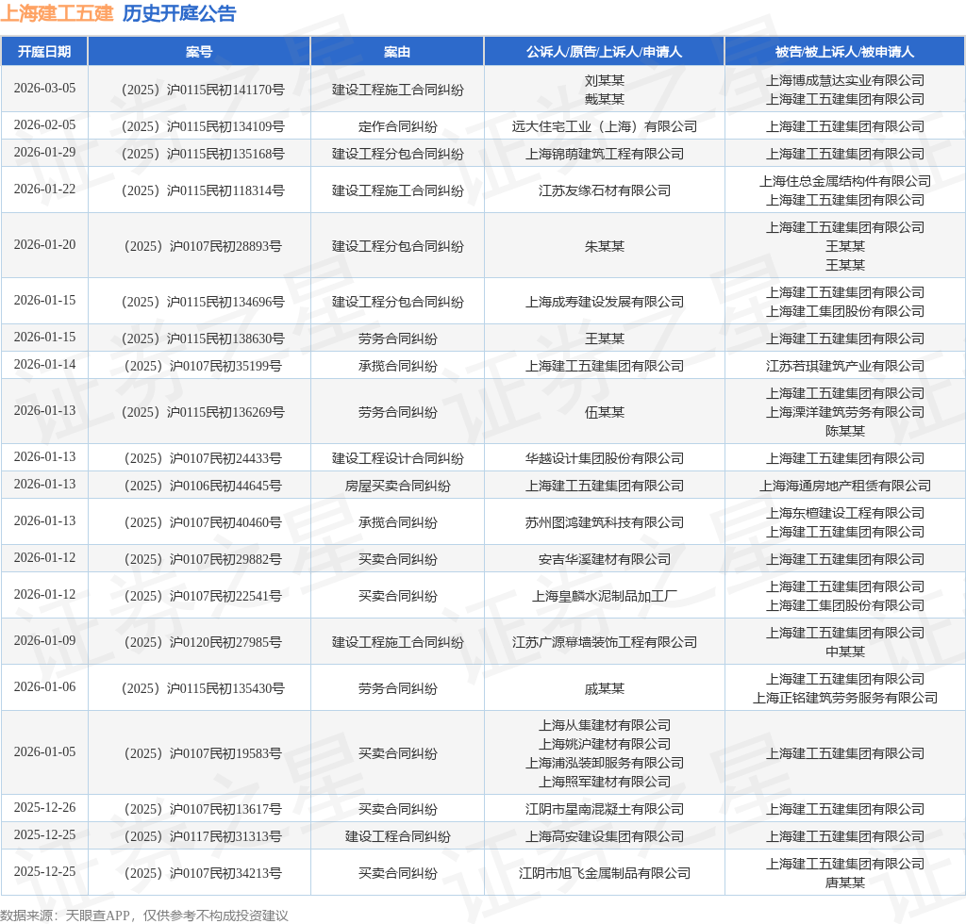Image resolution: width=966 pixels, height=924 pixels.
Task: Click the date 2026-01-05
Action: [x=44, y=751]
